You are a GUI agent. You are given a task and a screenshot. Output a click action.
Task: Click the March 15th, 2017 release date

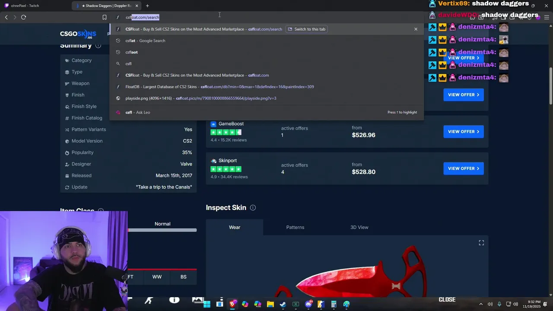(174, 175)
